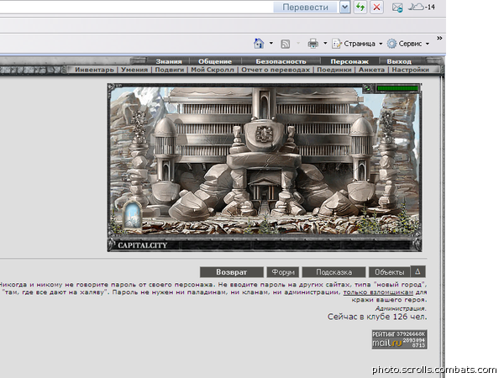The height and width of the screenshot is (378, 504).
Task: Click the Перевести translate button
Action: (305, 7)
